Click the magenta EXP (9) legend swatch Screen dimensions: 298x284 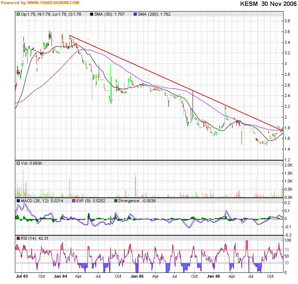[x=74, y=201]
